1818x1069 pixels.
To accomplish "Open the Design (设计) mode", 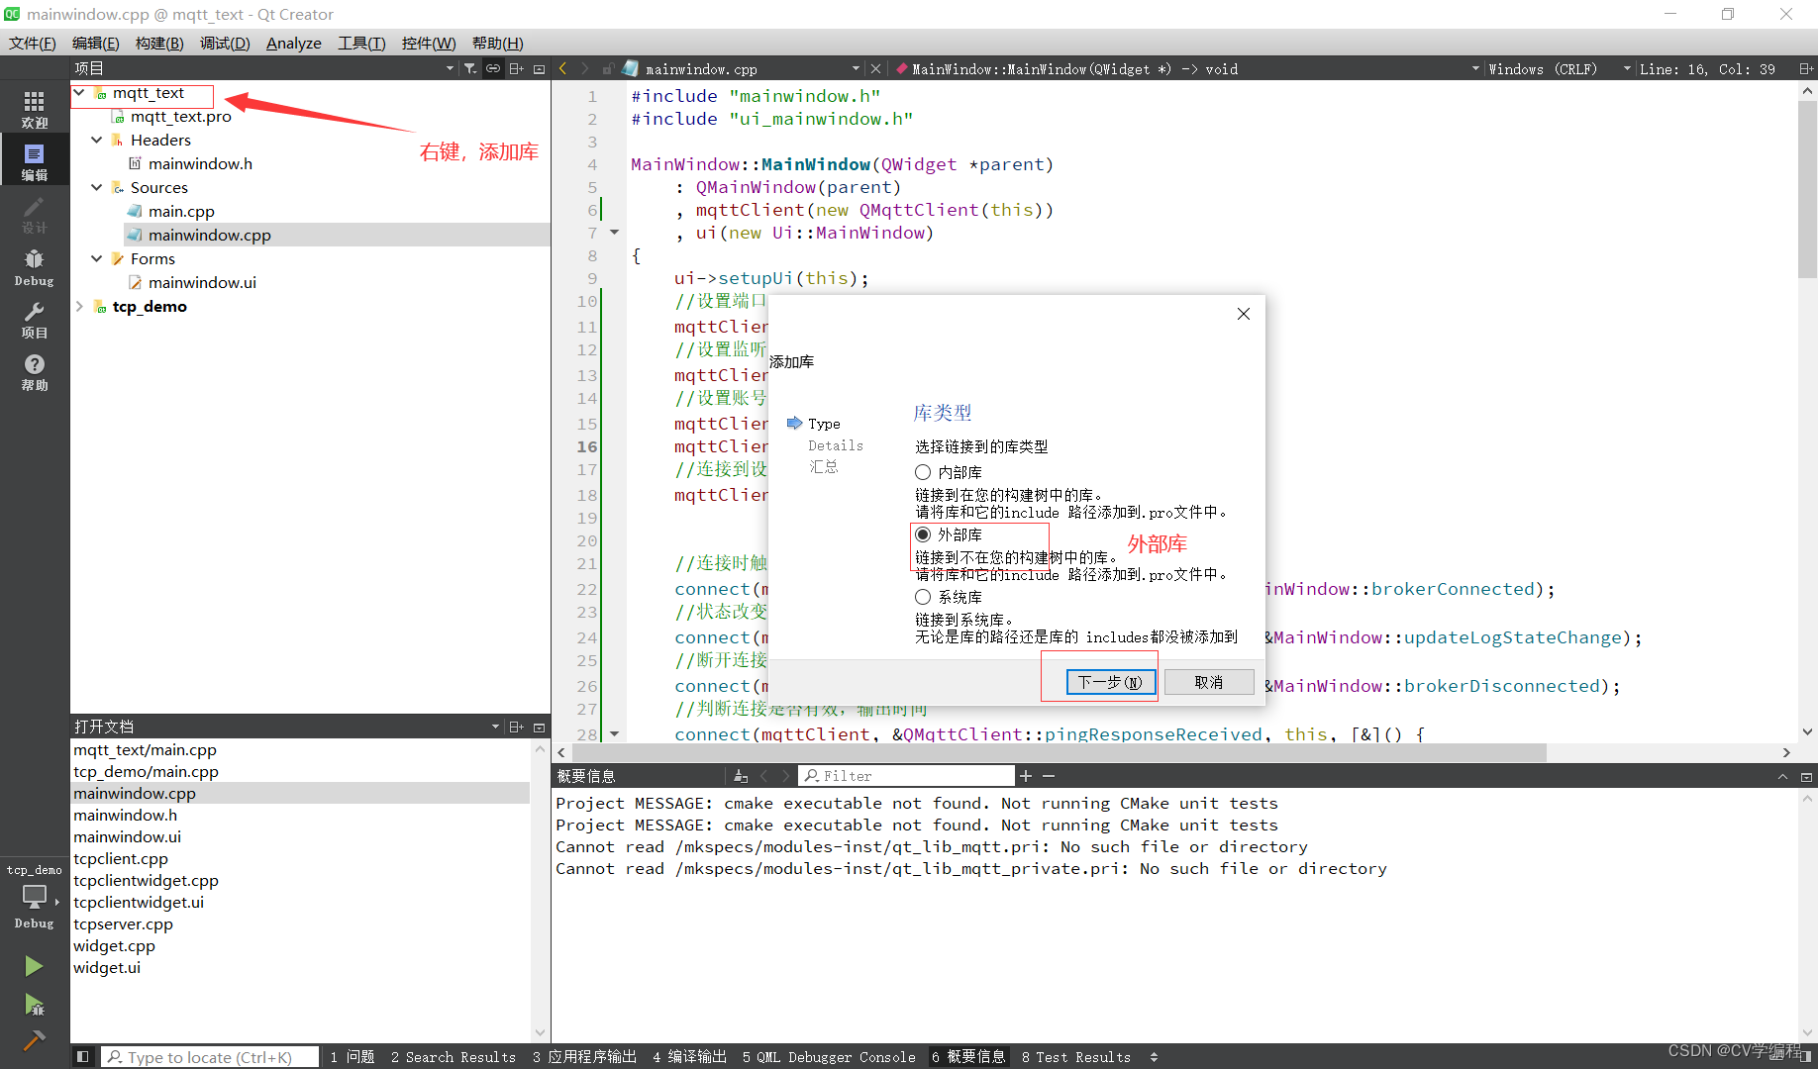I will (34, 214).
